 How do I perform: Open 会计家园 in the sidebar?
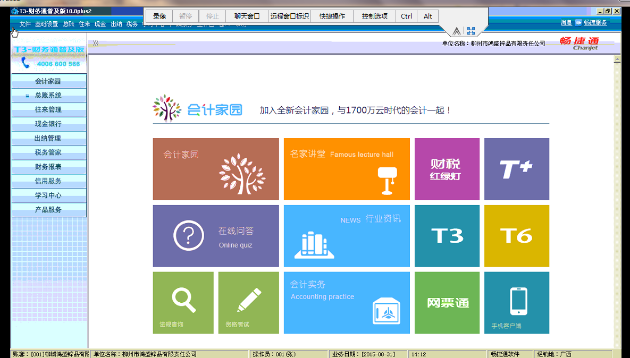pyautogui.click(x=48, y=81)
